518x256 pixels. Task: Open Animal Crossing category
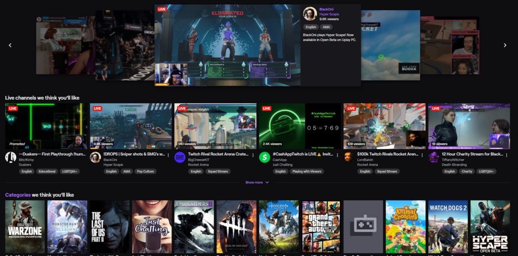pyautogui.click(x=405, y=227)
